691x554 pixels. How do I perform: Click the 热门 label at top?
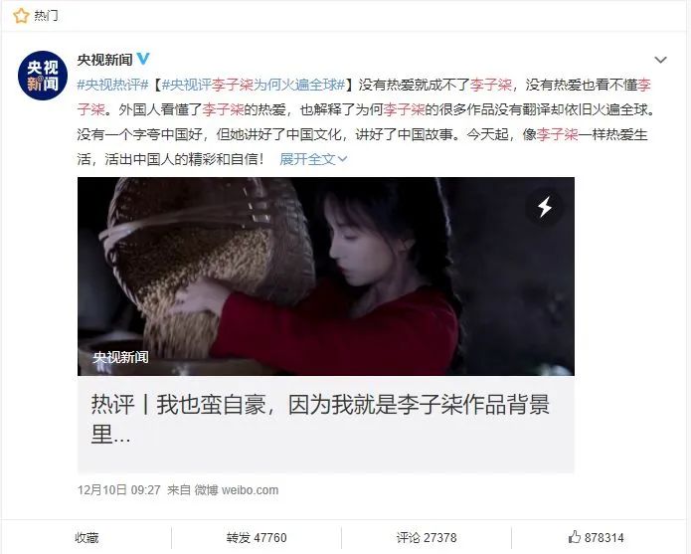point(46,16)
